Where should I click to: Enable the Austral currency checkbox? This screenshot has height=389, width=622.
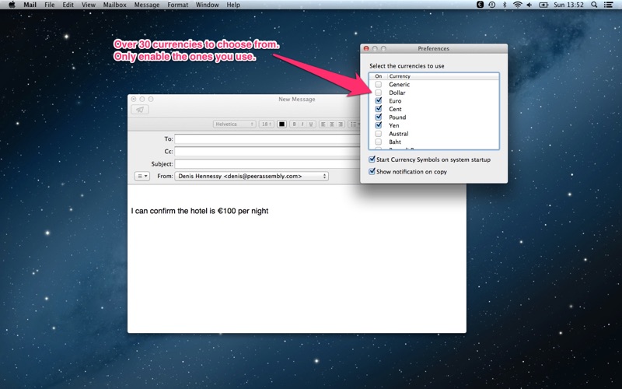click(x=379, y=134)
